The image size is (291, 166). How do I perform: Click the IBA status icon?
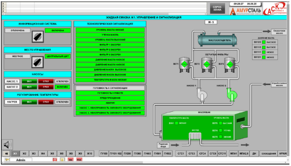(71, 160)
